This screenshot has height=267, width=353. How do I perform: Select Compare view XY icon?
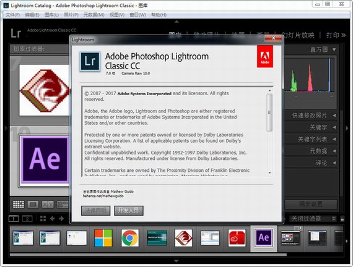[x=48, y=205]
